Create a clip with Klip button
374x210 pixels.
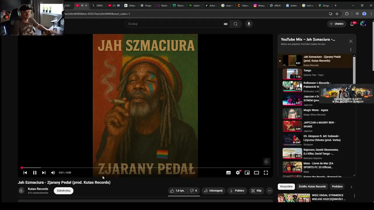[256, 191]
